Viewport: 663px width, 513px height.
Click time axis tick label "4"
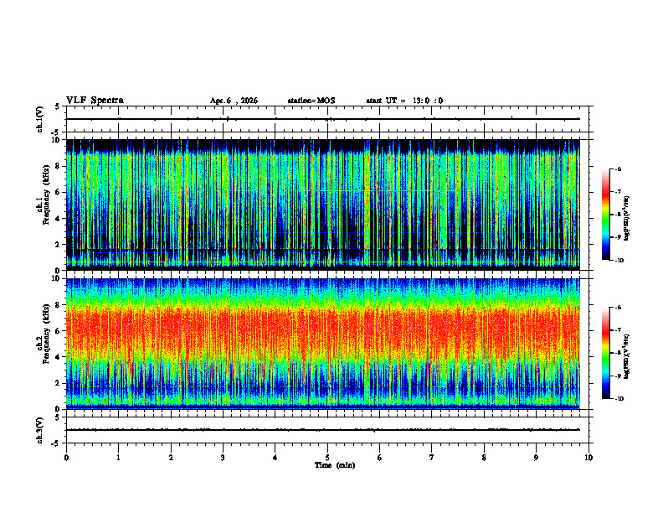[275, 458]
